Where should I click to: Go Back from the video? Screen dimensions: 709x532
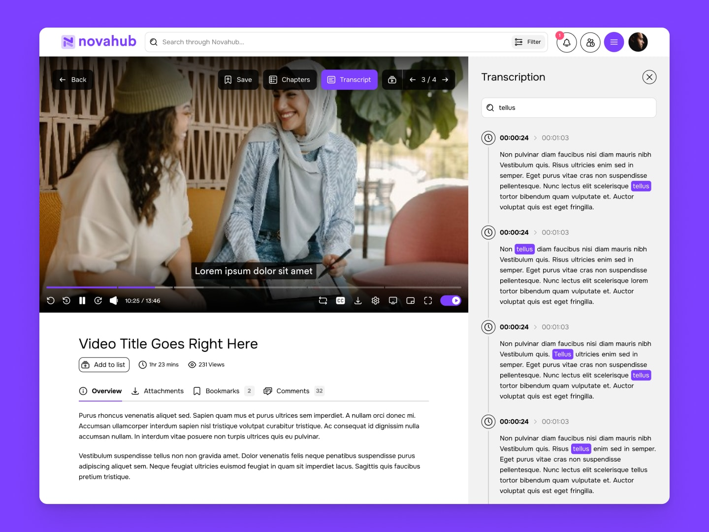73,80
